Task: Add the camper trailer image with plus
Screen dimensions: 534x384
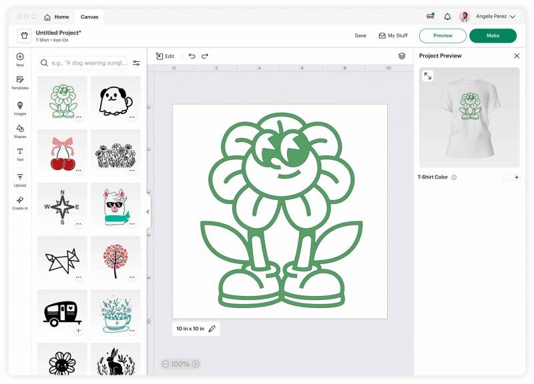Action: [79, 331]
